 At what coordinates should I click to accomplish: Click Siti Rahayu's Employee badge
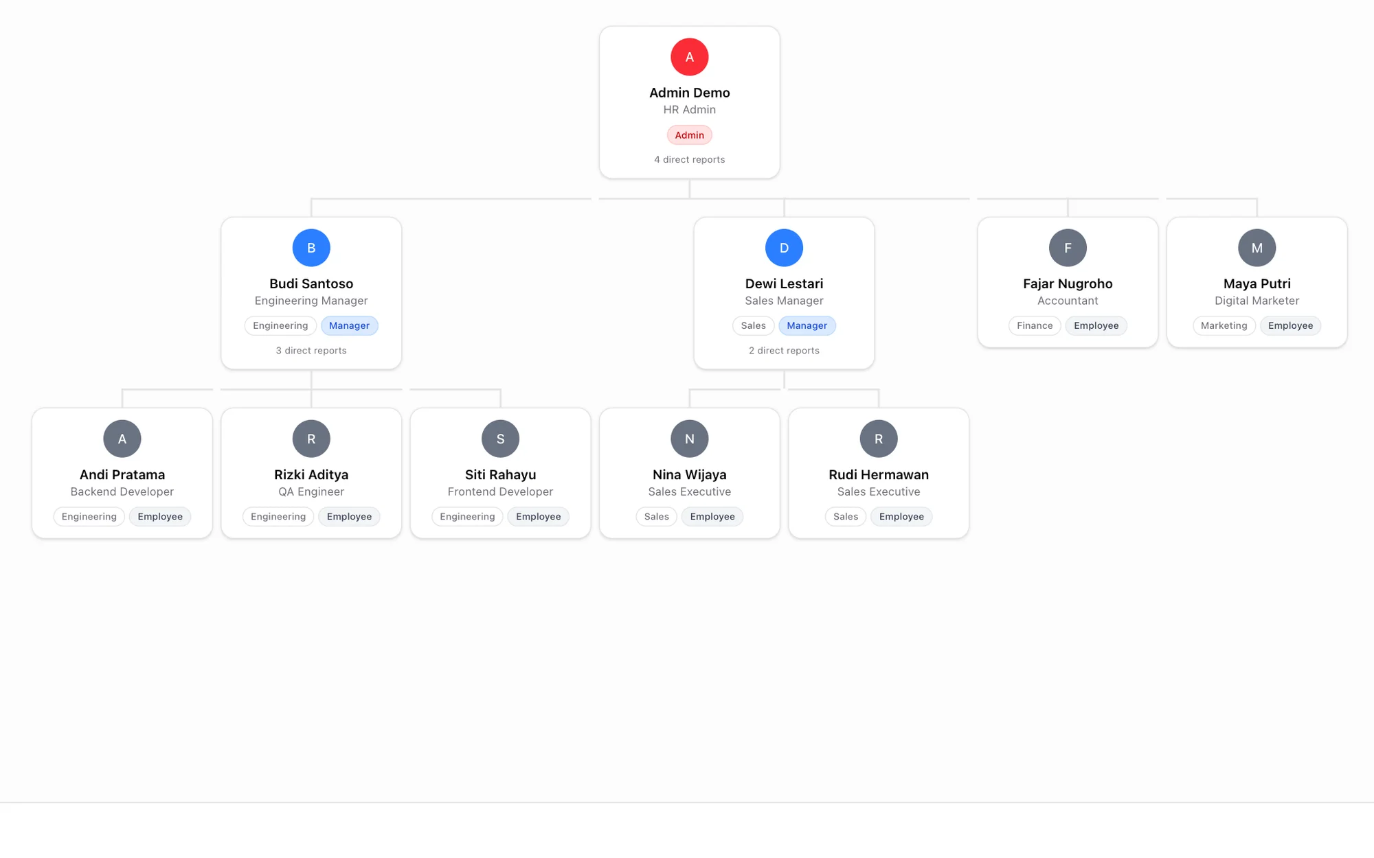(x=538, y=516)
